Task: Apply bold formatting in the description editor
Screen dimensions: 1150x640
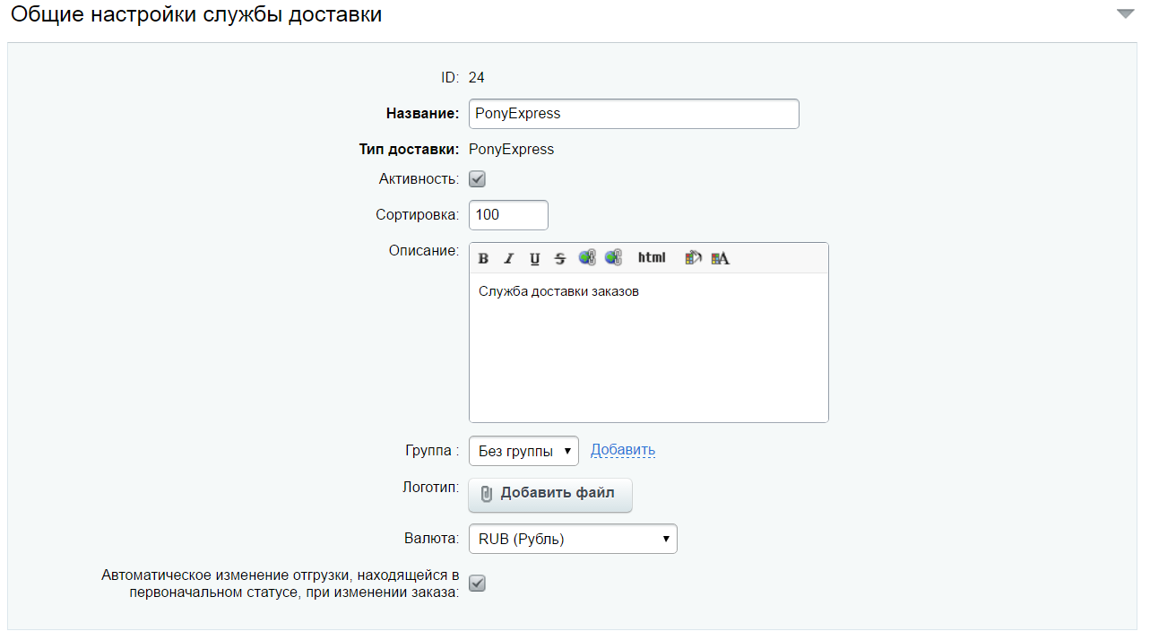Action: [x=483, y=258]
